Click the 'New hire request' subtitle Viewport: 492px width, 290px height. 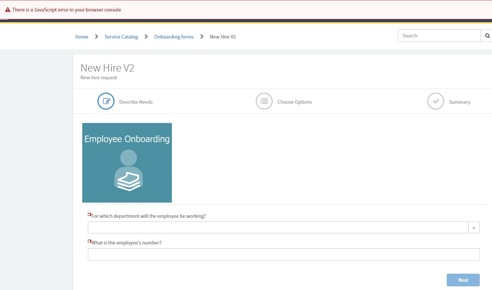click(99, 77)
